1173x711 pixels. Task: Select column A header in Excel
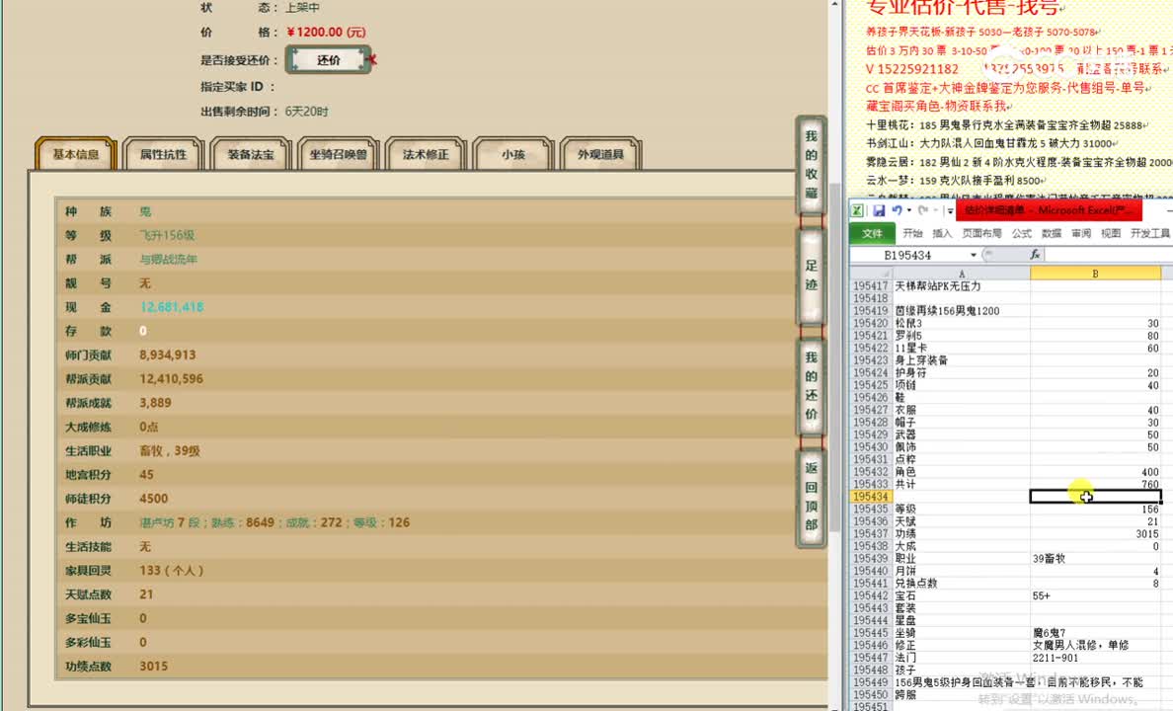[962, 274]
